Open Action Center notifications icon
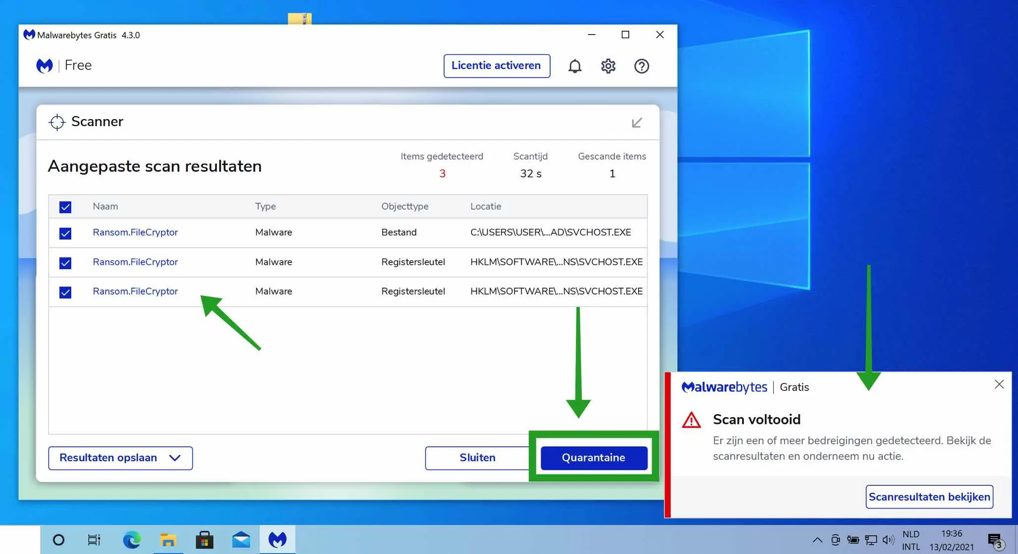 [x=995, y=541]
